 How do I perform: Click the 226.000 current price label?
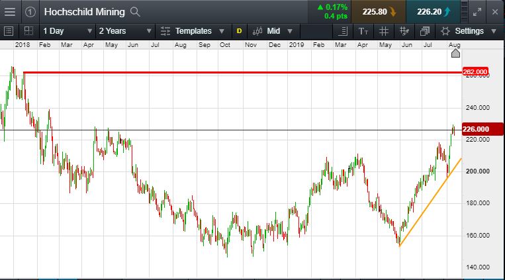482,129
